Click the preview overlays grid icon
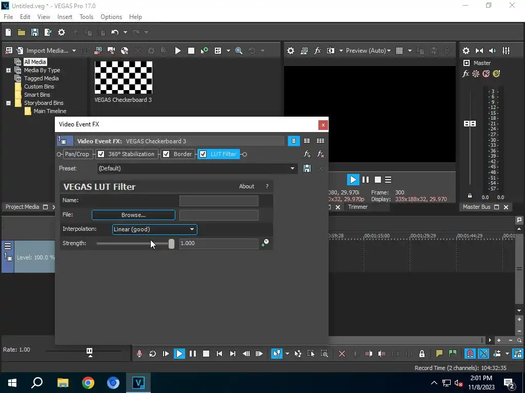The width and height of the screenshot is (525, 393). pyautogui.click(x=399, y=51)
